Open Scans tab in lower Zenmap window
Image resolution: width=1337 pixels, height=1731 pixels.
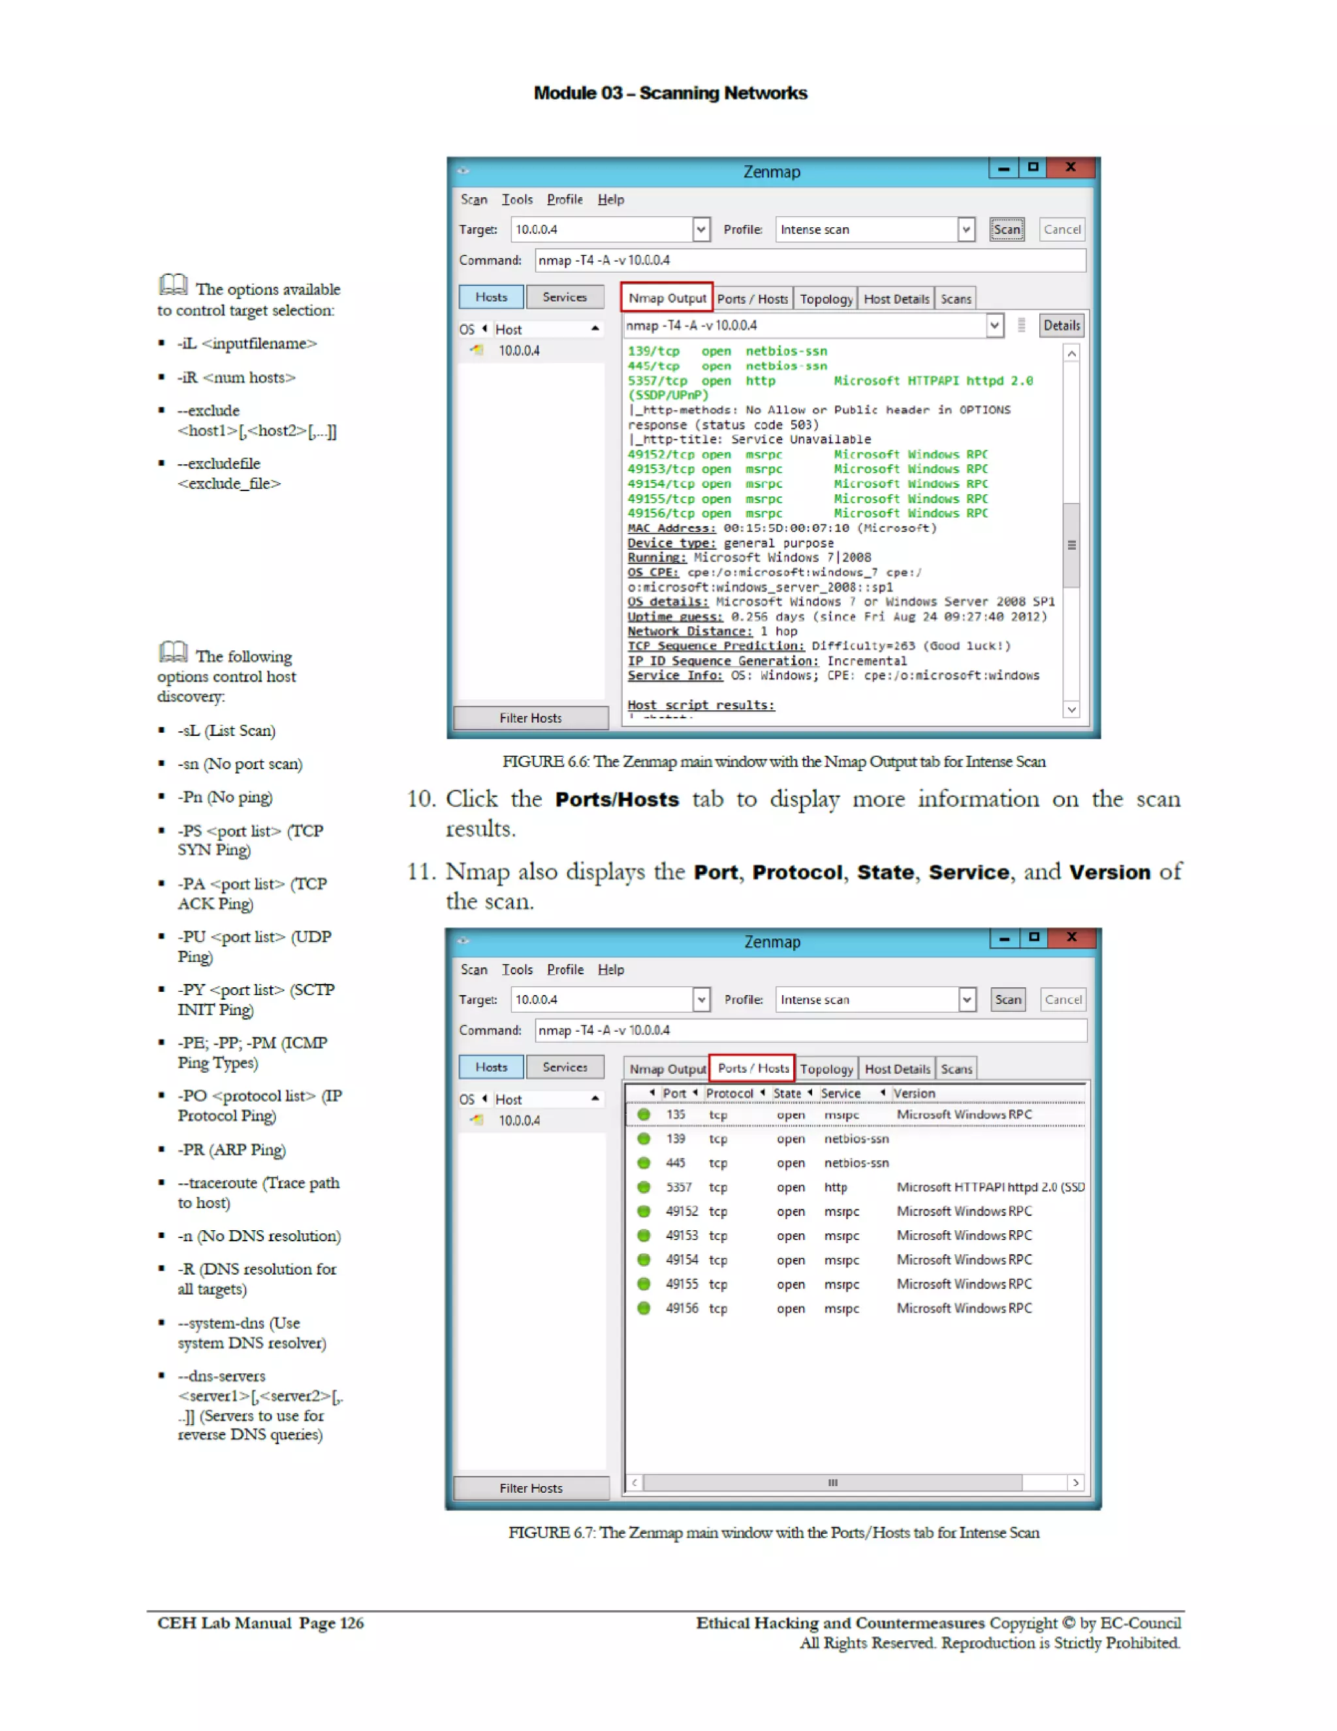pyautogui.click(x=956, y=1068)
